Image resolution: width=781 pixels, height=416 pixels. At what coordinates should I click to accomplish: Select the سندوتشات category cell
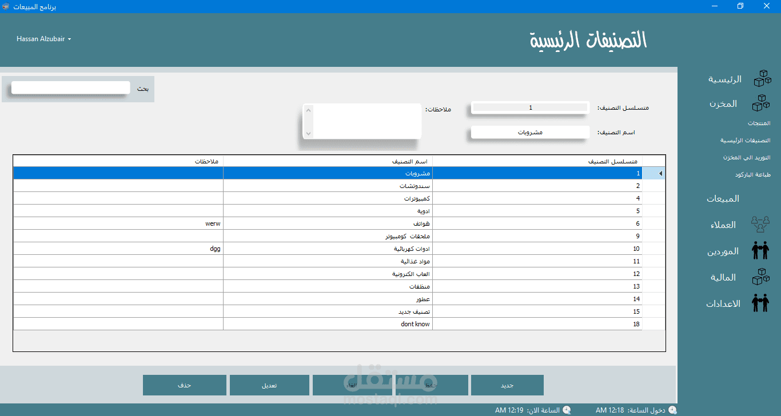tap(328, 186)
